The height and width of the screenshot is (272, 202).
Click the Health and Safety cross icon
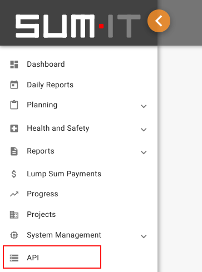coord(14,128)
